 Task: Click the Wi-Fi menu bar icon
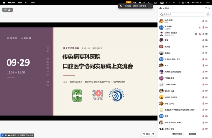(x=174, y=3)
